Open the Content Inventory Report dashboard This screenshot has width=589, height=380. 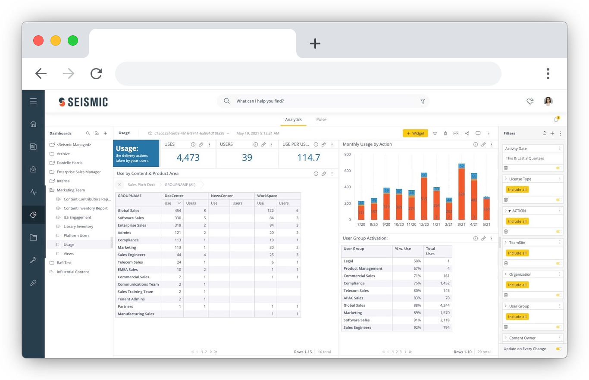[x=85, y=208]
